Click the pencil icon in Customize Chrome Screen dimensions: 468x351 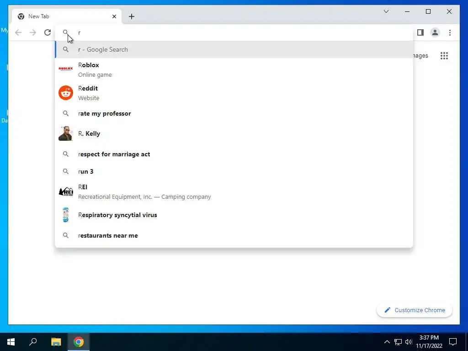click(x=387, y=310)
